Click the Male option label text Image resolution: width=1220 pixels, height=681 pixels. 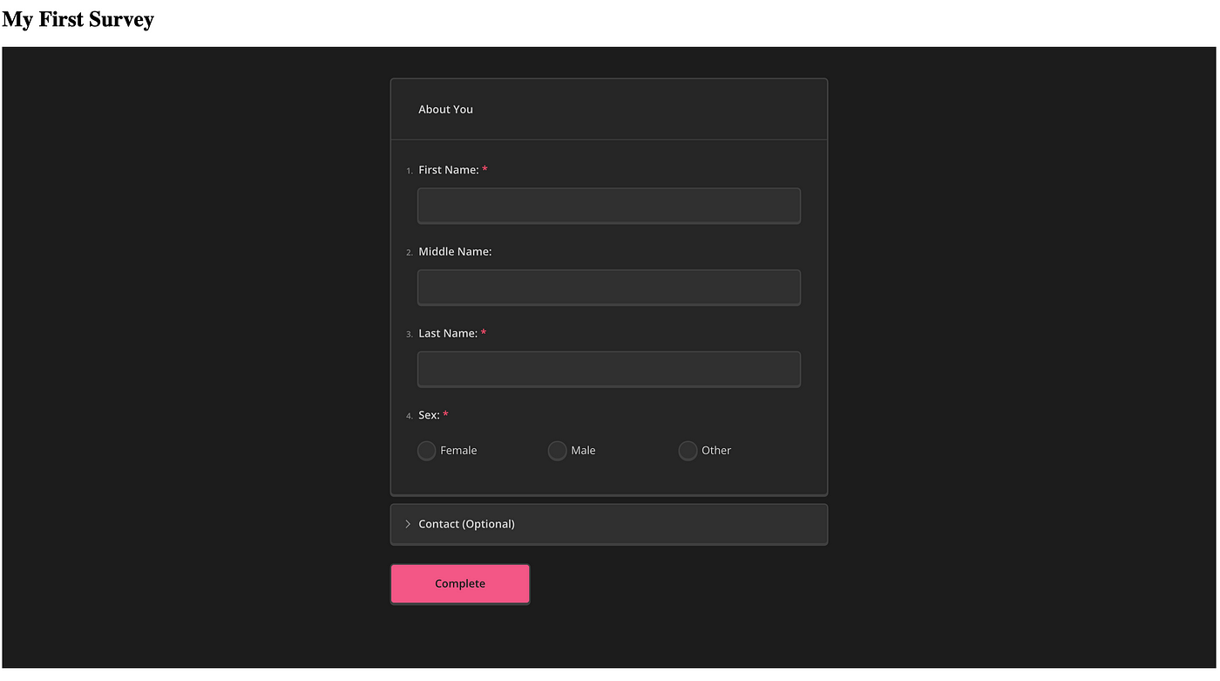click(x=583, y=450)
